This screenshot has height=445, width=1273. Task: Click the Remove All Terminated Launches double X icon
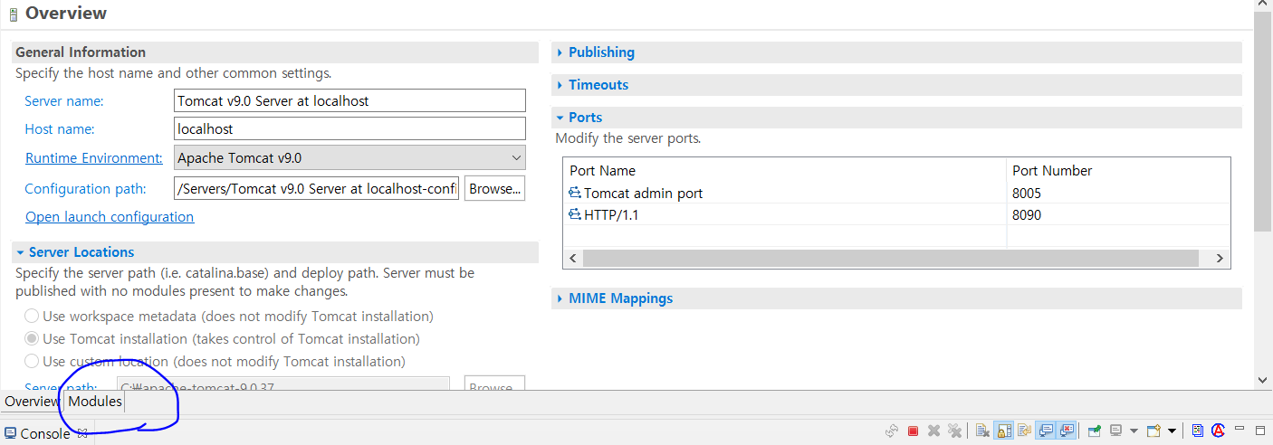[x=954, y=431]
